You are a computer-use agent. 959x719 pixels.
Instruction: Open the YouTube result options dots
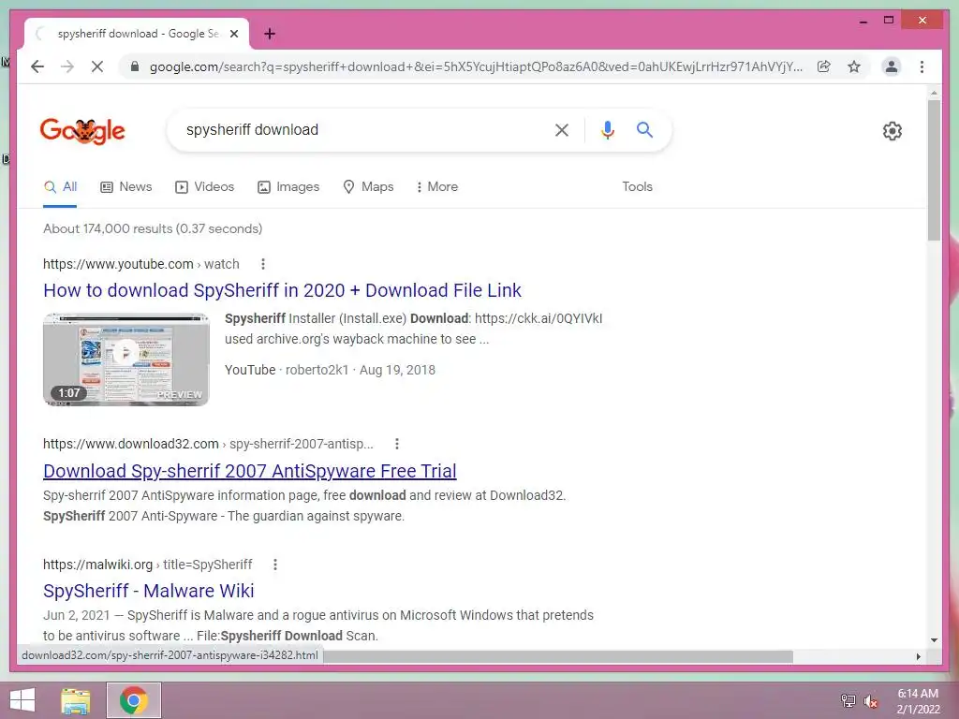(x=263, y=264)
